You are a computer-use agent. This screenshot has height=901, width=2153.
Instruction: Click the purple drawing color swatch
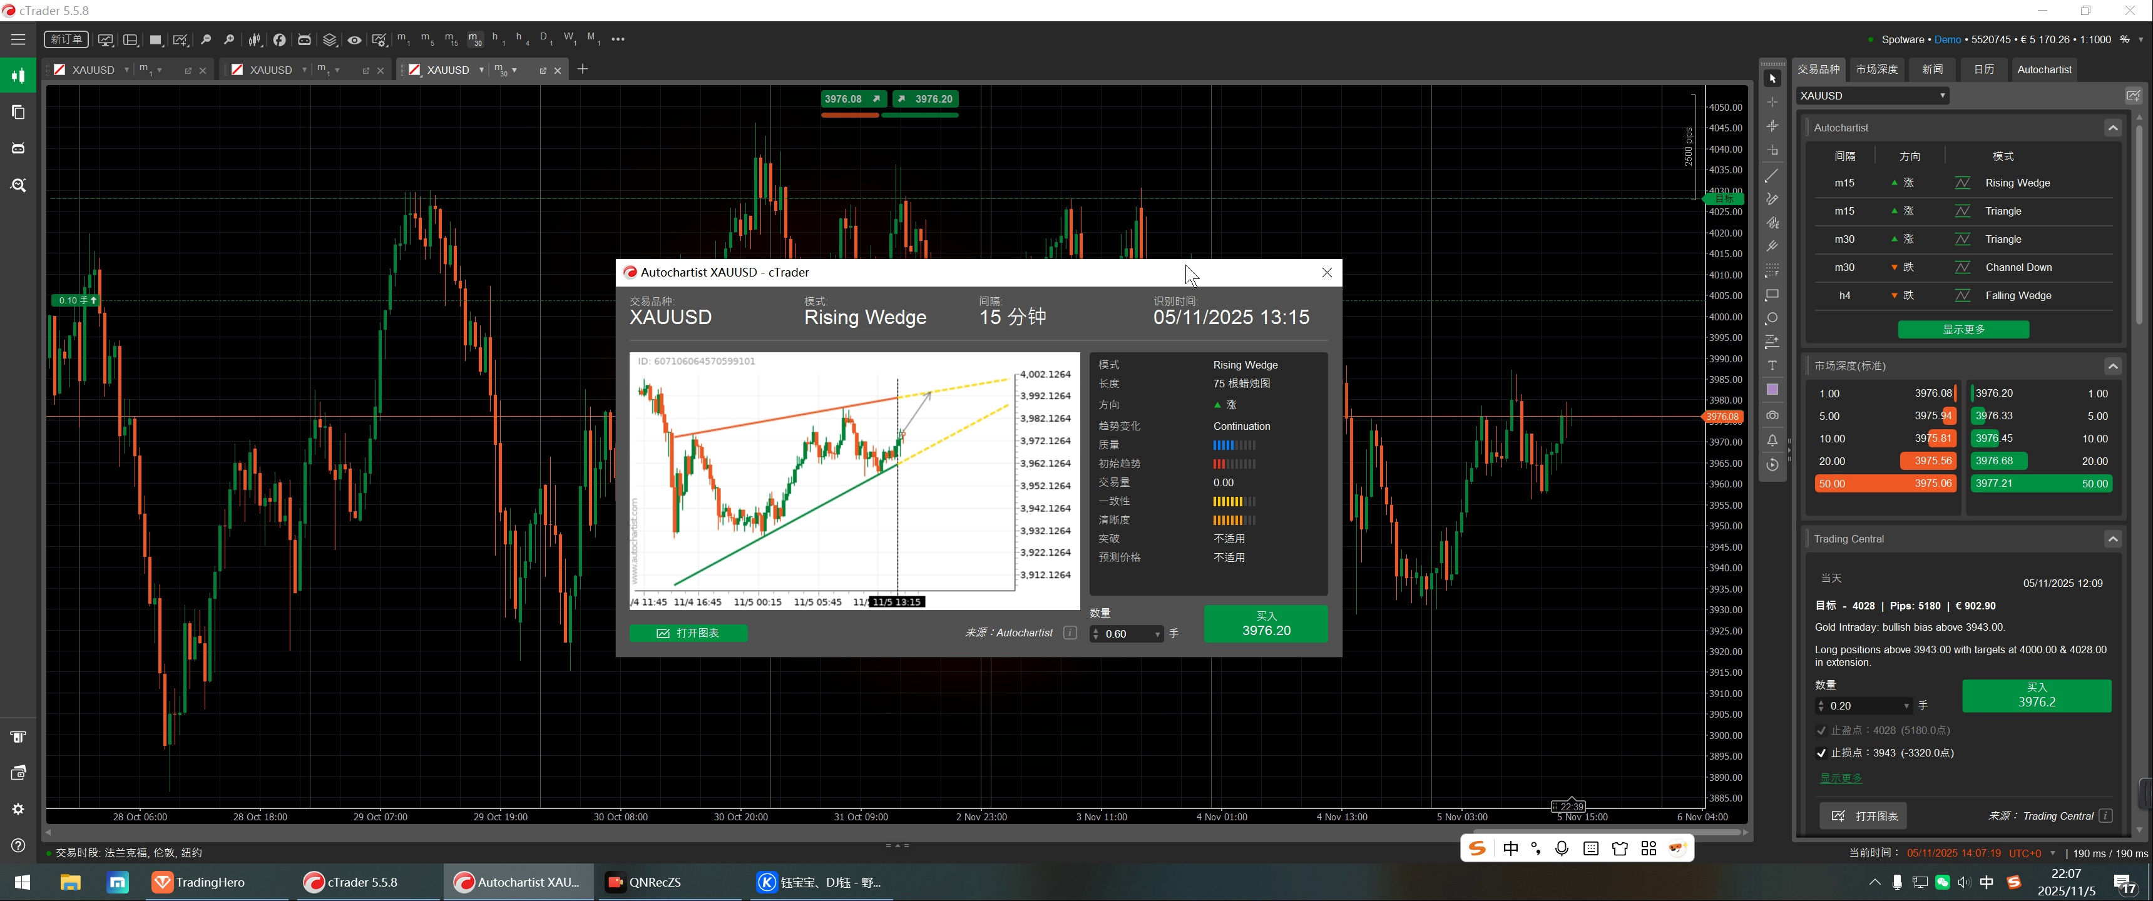[1772, 390]
